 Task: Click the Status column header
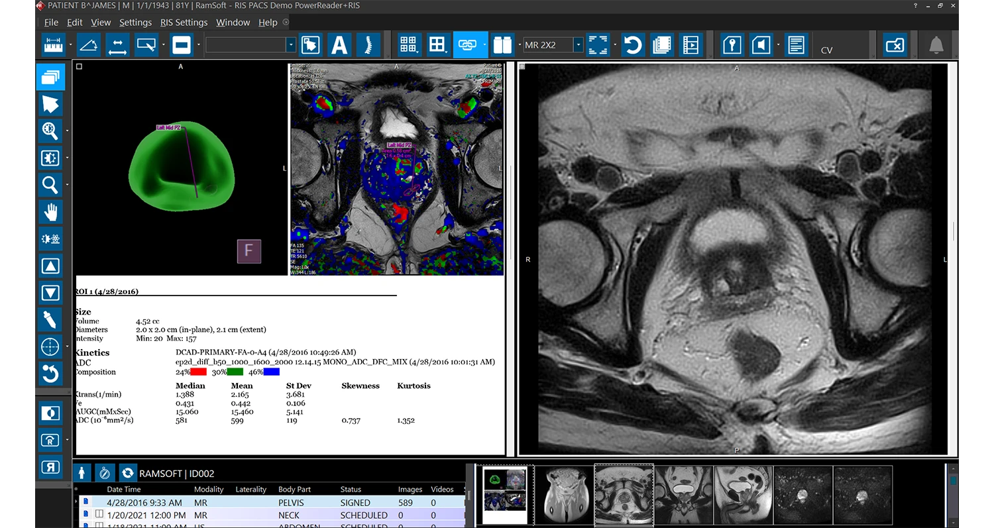click(351, 490)
